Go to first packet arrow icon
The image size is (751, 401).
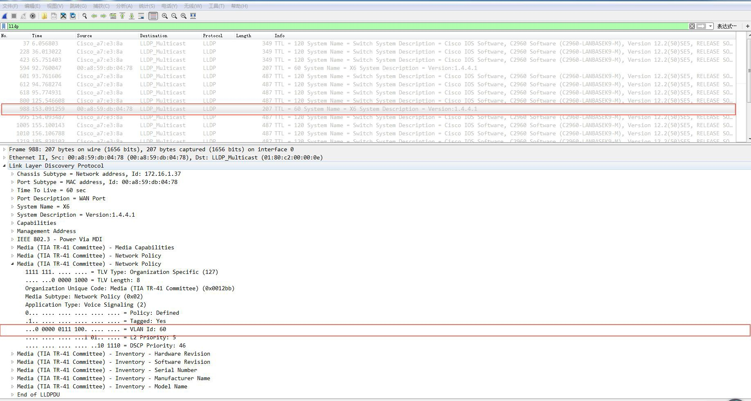point(122,16)
